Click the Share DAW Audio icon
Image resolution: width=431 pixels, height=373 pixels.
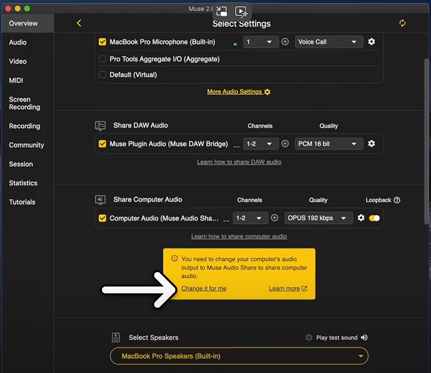click(100, 126)
